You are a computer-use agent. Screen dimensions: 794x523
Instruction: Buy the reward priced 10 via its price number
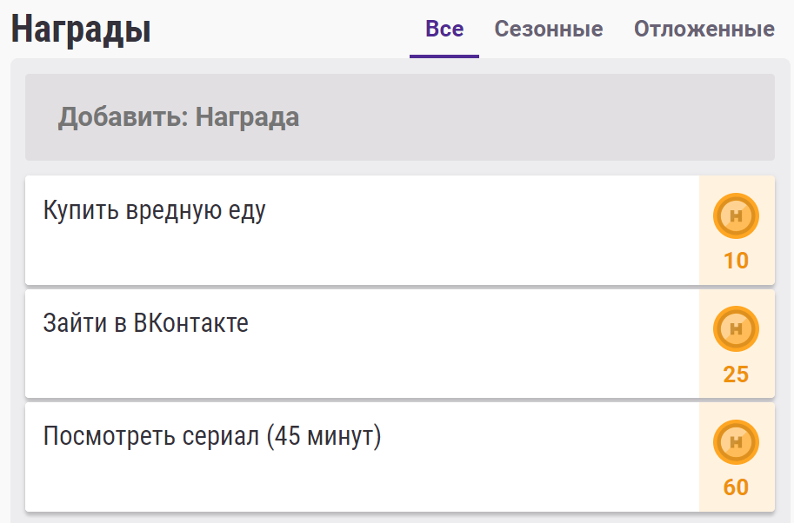[x=736, y=261]
